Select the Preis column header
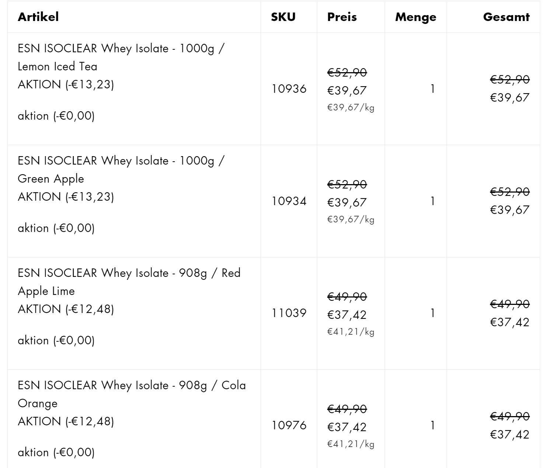The width and height of the screenshot is (552, 468). coord(342,17)
